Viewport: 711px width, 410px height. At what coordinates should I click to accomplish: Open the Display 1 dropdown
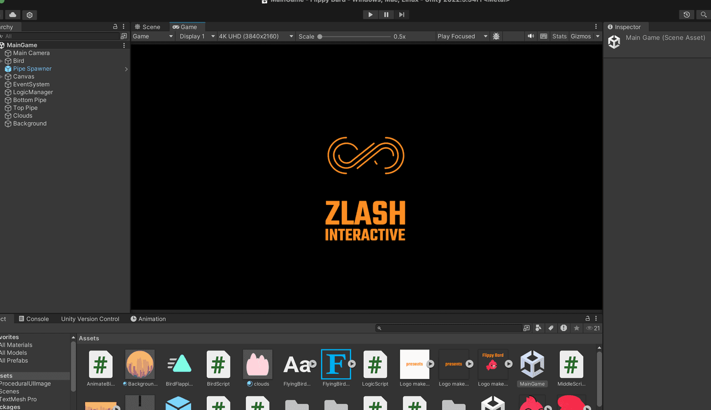point(197,36)
